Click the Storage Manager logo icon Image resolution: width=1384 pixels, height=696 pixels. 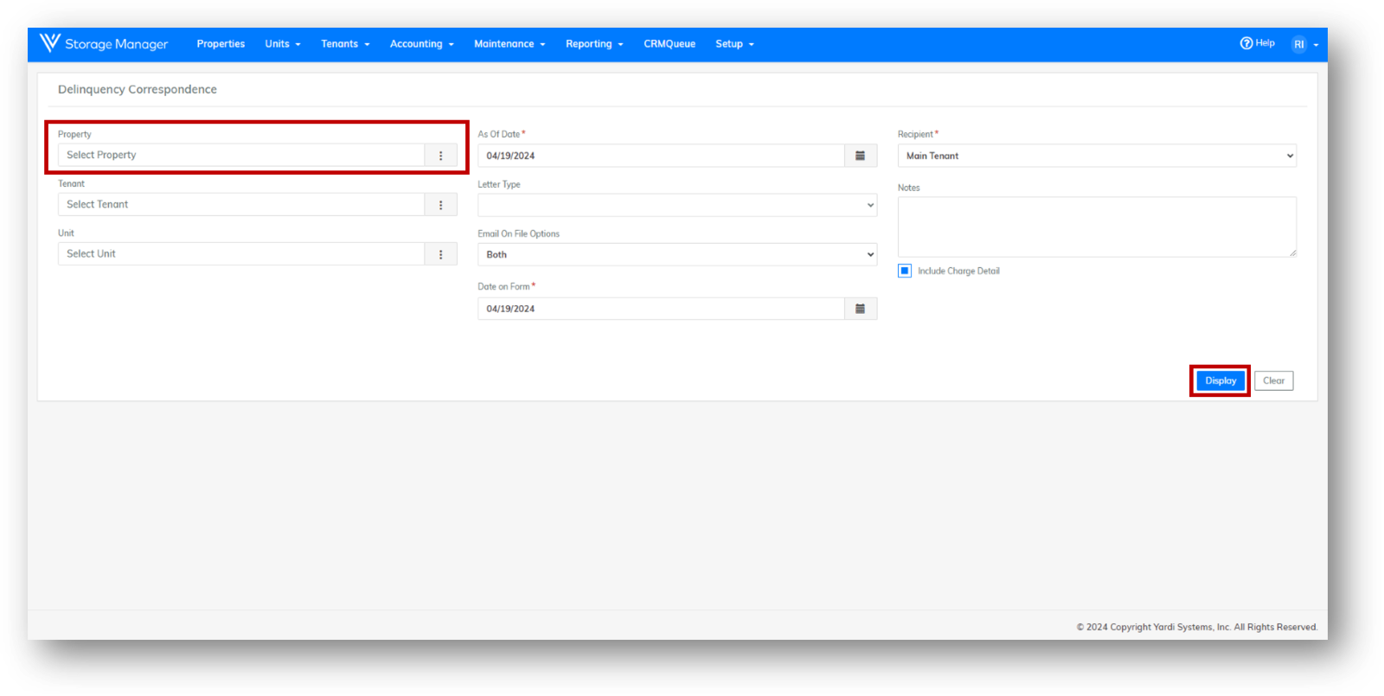click(x=49, y=43)
